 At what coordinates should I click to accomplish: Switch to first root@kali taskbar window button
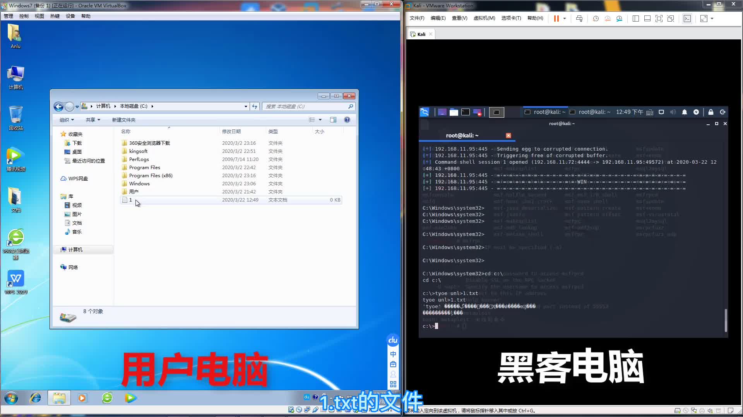[545, 112]
